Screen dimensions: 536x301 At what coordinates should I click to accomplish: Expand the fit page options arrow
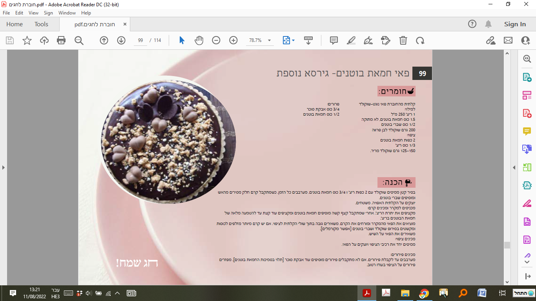click(294, 40)
